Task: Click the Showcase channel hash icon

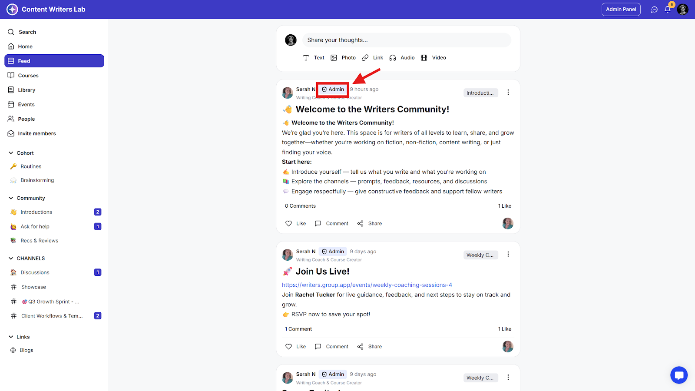Action: tap(14, 287)
